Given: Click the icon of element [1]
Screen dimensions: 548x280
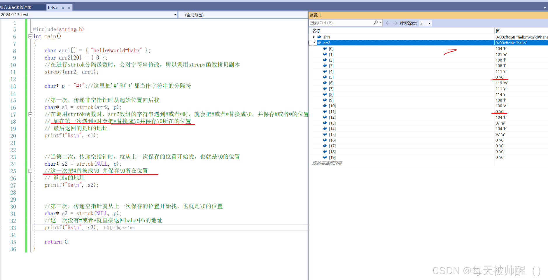Looking at the screenshot, I should pos(325,54).
